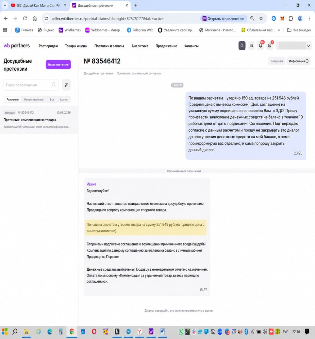Open Word from the taskbar
This screenshot has height=339, width=315.
pos(162,332)
